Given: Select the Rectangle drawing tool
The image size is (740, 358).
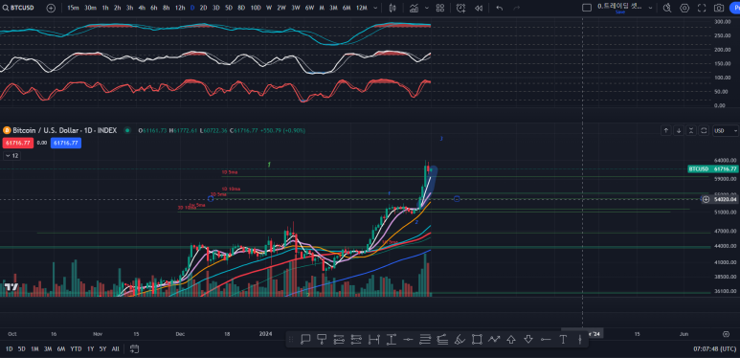Looking at the screenshot, I should coord(477,339).
